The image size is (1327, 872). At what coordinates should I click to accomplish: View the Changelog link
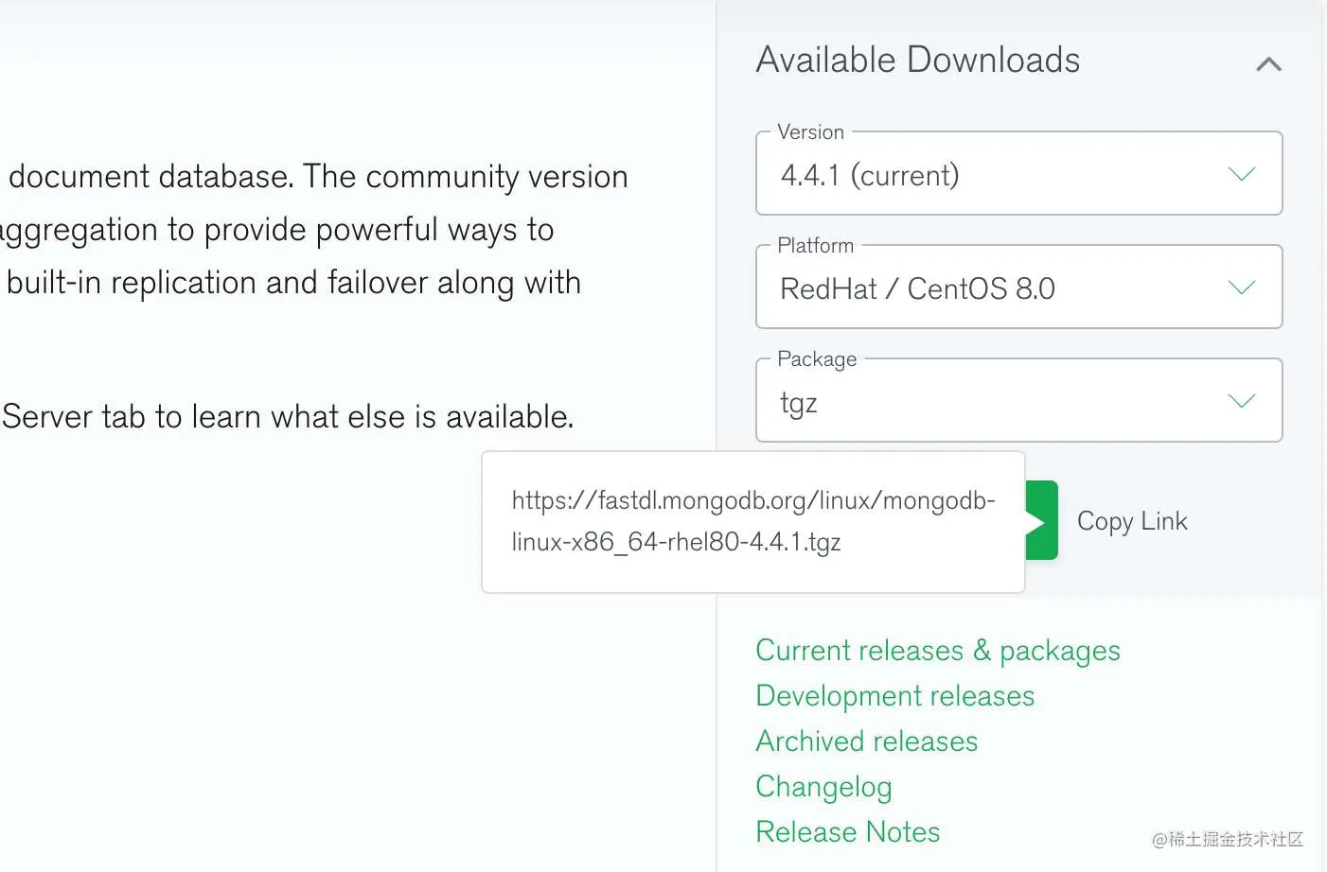[x=823, y=787]
